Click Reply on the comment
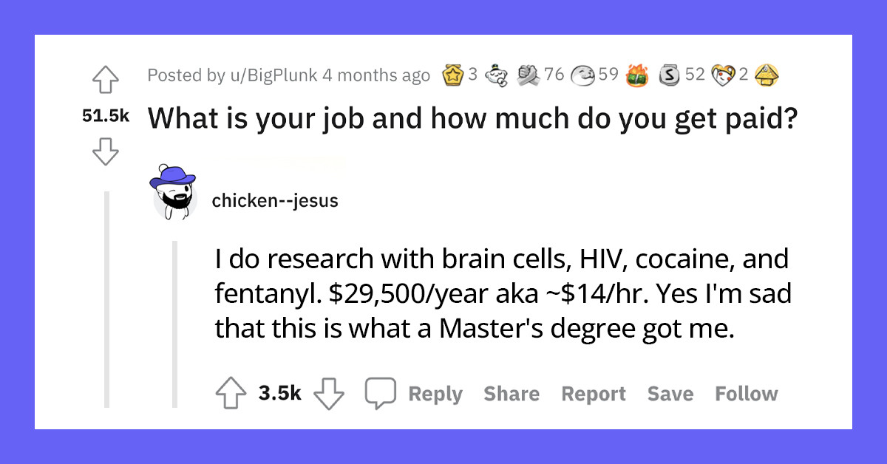Screen dimensions: 887x464 pyautogui.click(x=435, y=393)
